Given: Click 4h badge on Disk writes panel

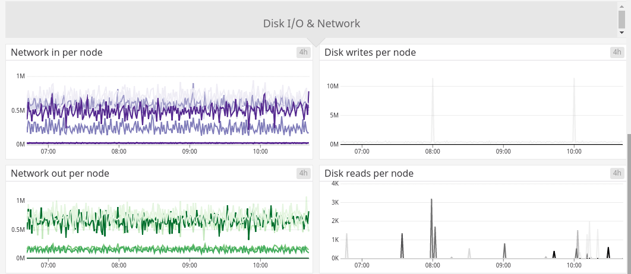Looking at the screenshot, I should [x=617, y=52].
